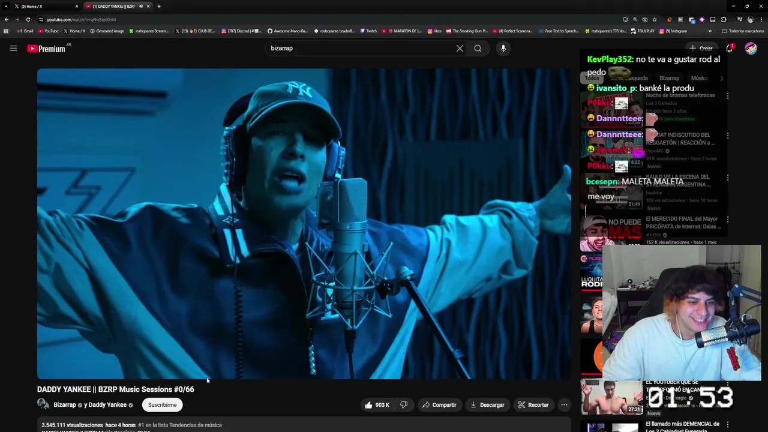Click the Daddy Yankee video player
Screen dimensions: 768x432
click(x=304, y=223)
